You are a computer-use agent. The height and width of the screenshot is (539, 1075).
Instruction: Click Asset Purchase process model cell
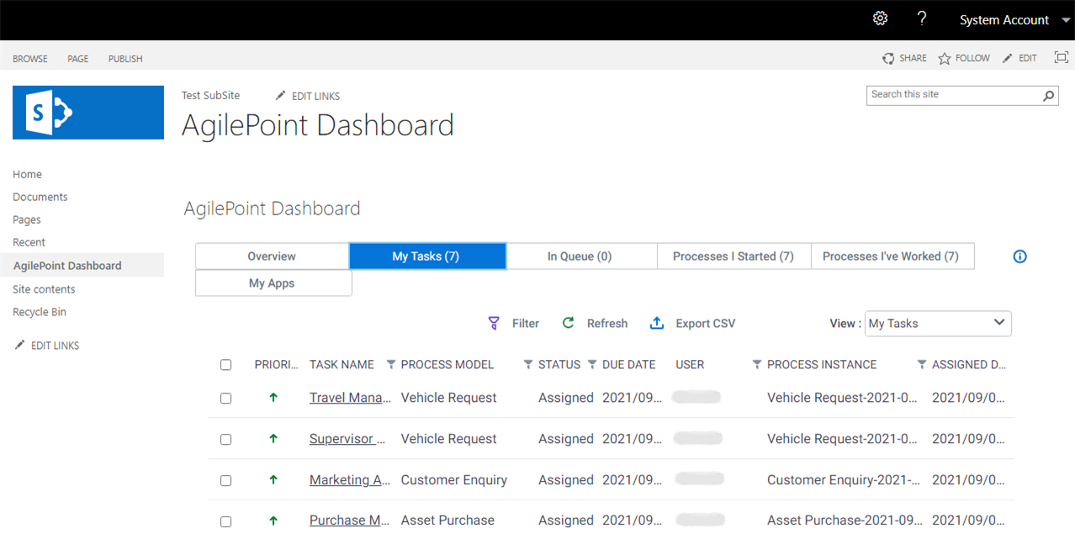point(447,521)
